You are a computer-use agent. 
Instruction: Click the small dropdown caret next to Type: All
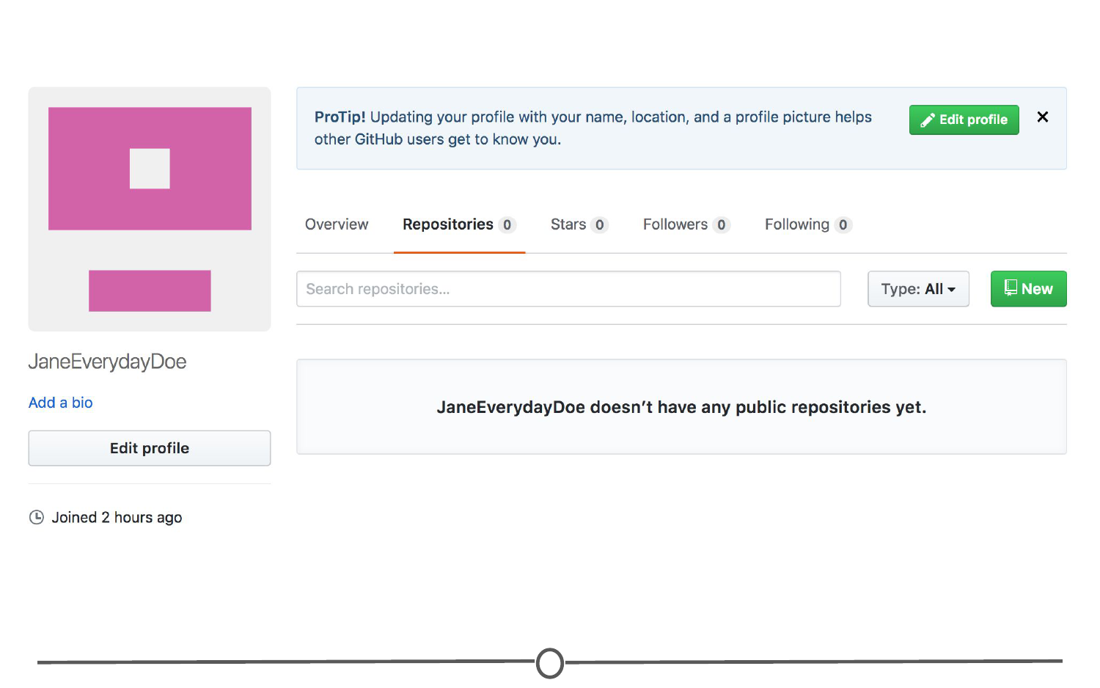click(x=951, y=290)
